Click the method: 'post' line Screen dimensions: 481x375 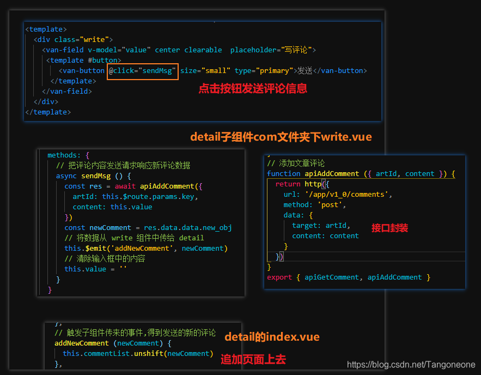click(x=315, y=205)
